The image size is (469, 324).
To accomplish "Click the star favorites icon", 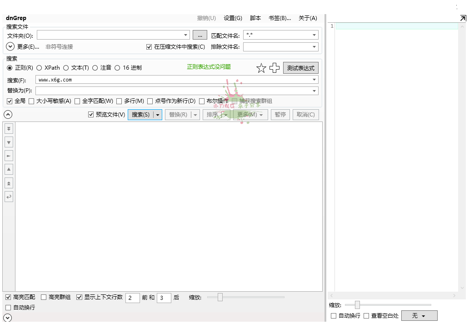I will [x=261, y=67].
